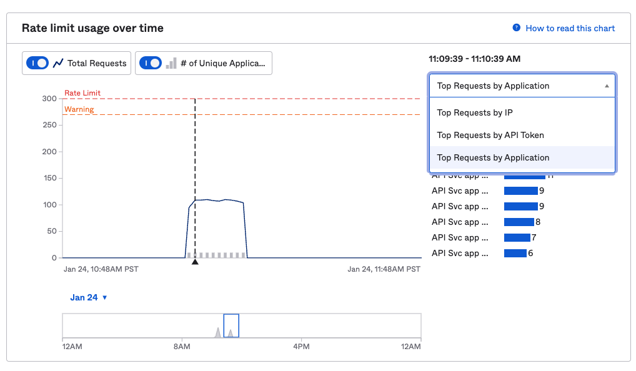This screenshot has width=636, height=371.
Task: Click the Unique Applications bar chart icon
Action: pyautogui.click(x=171, y=63)
